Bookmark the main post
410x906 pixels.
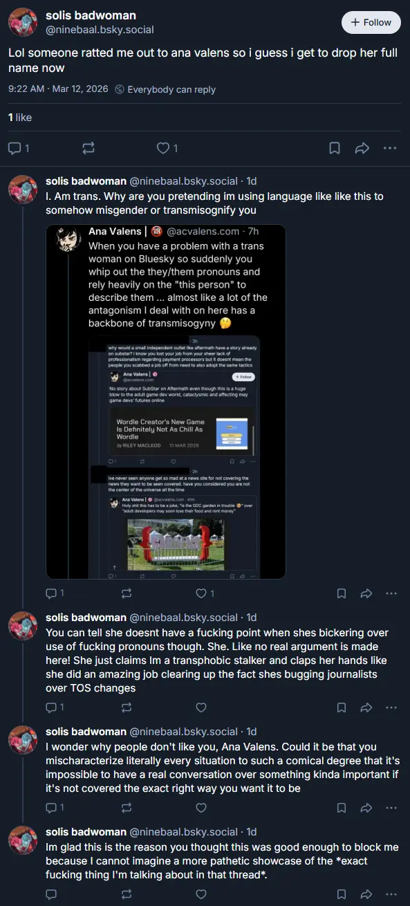pos(334,148)
